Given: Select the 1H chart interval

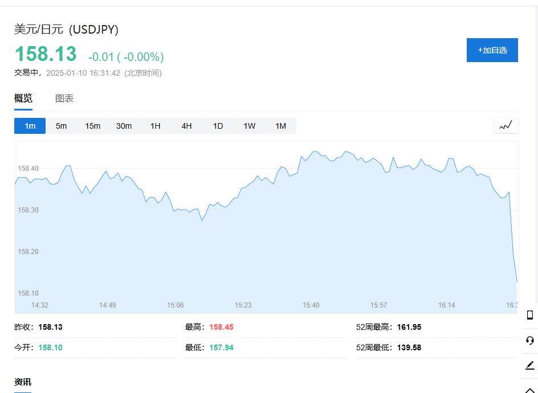Looking at the screenshot, I should (155, 126).
